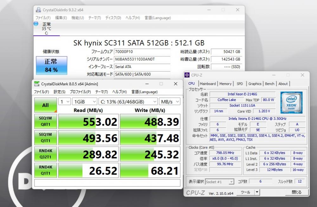This screenshot has width=317, height=207.
Task: Open ヘルプ(H) menu in CrystalDiskMark
Action: point(120,92)
